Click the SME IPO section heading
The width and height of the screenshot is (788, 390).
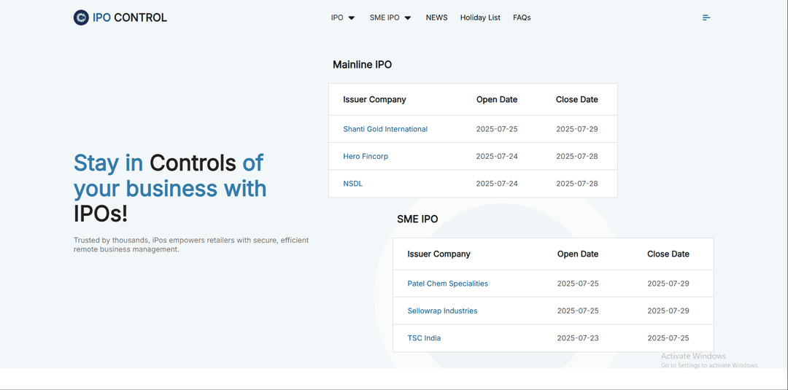(417, 219)
